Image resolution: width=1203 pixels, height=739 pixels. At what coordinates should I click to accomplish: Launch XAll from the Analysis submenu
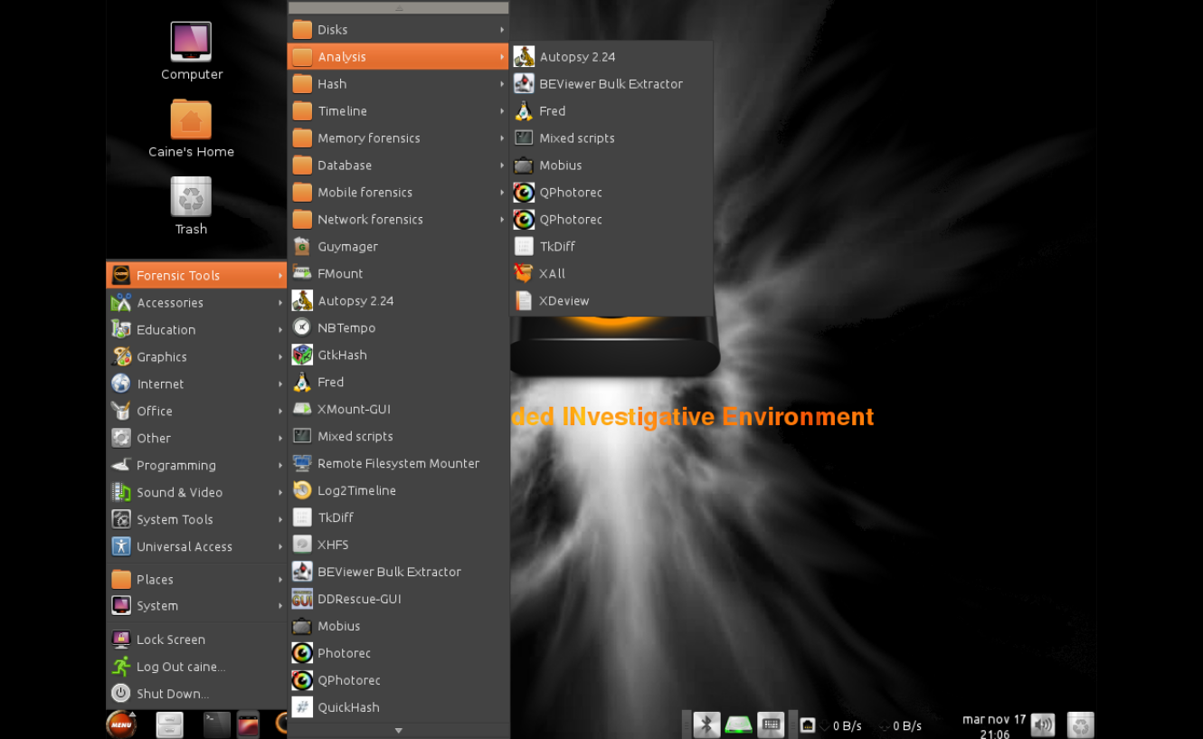tap(611, 273)
